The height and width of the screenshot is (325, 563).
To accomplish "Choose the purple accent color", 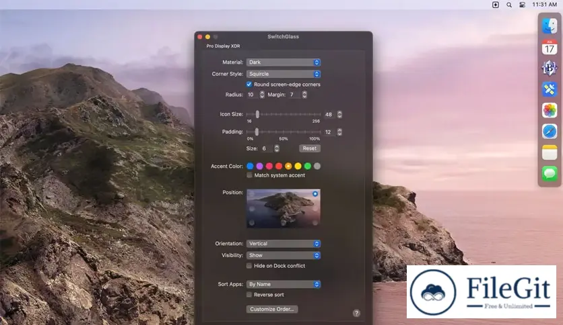I will pos(259,166).
